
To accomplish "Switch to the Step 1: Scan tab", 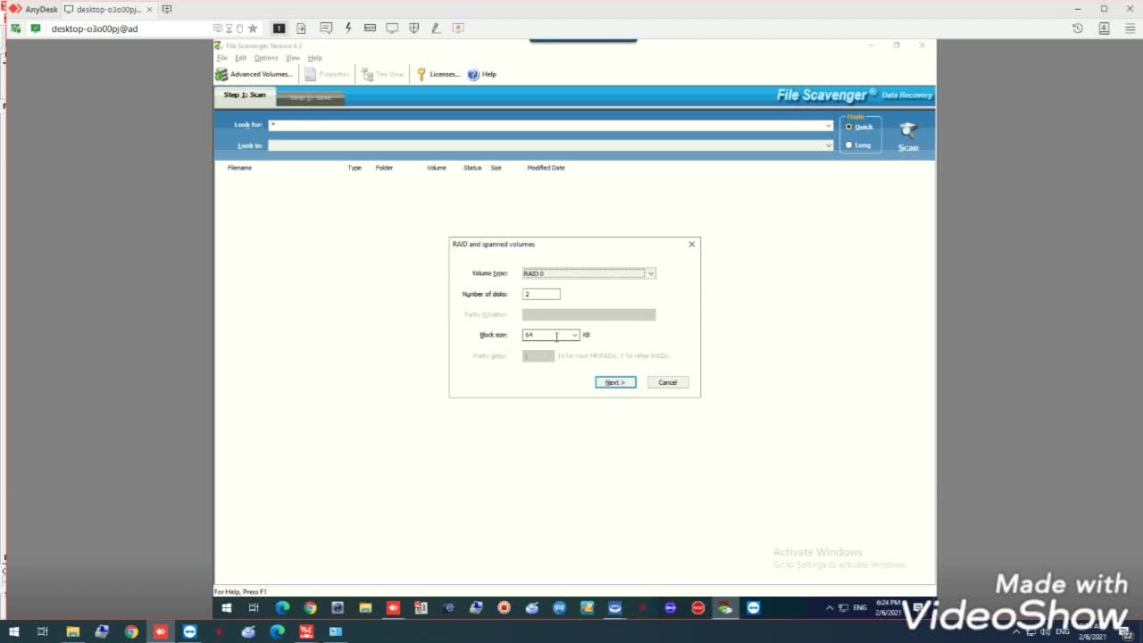I will click(x=245, y=95).
